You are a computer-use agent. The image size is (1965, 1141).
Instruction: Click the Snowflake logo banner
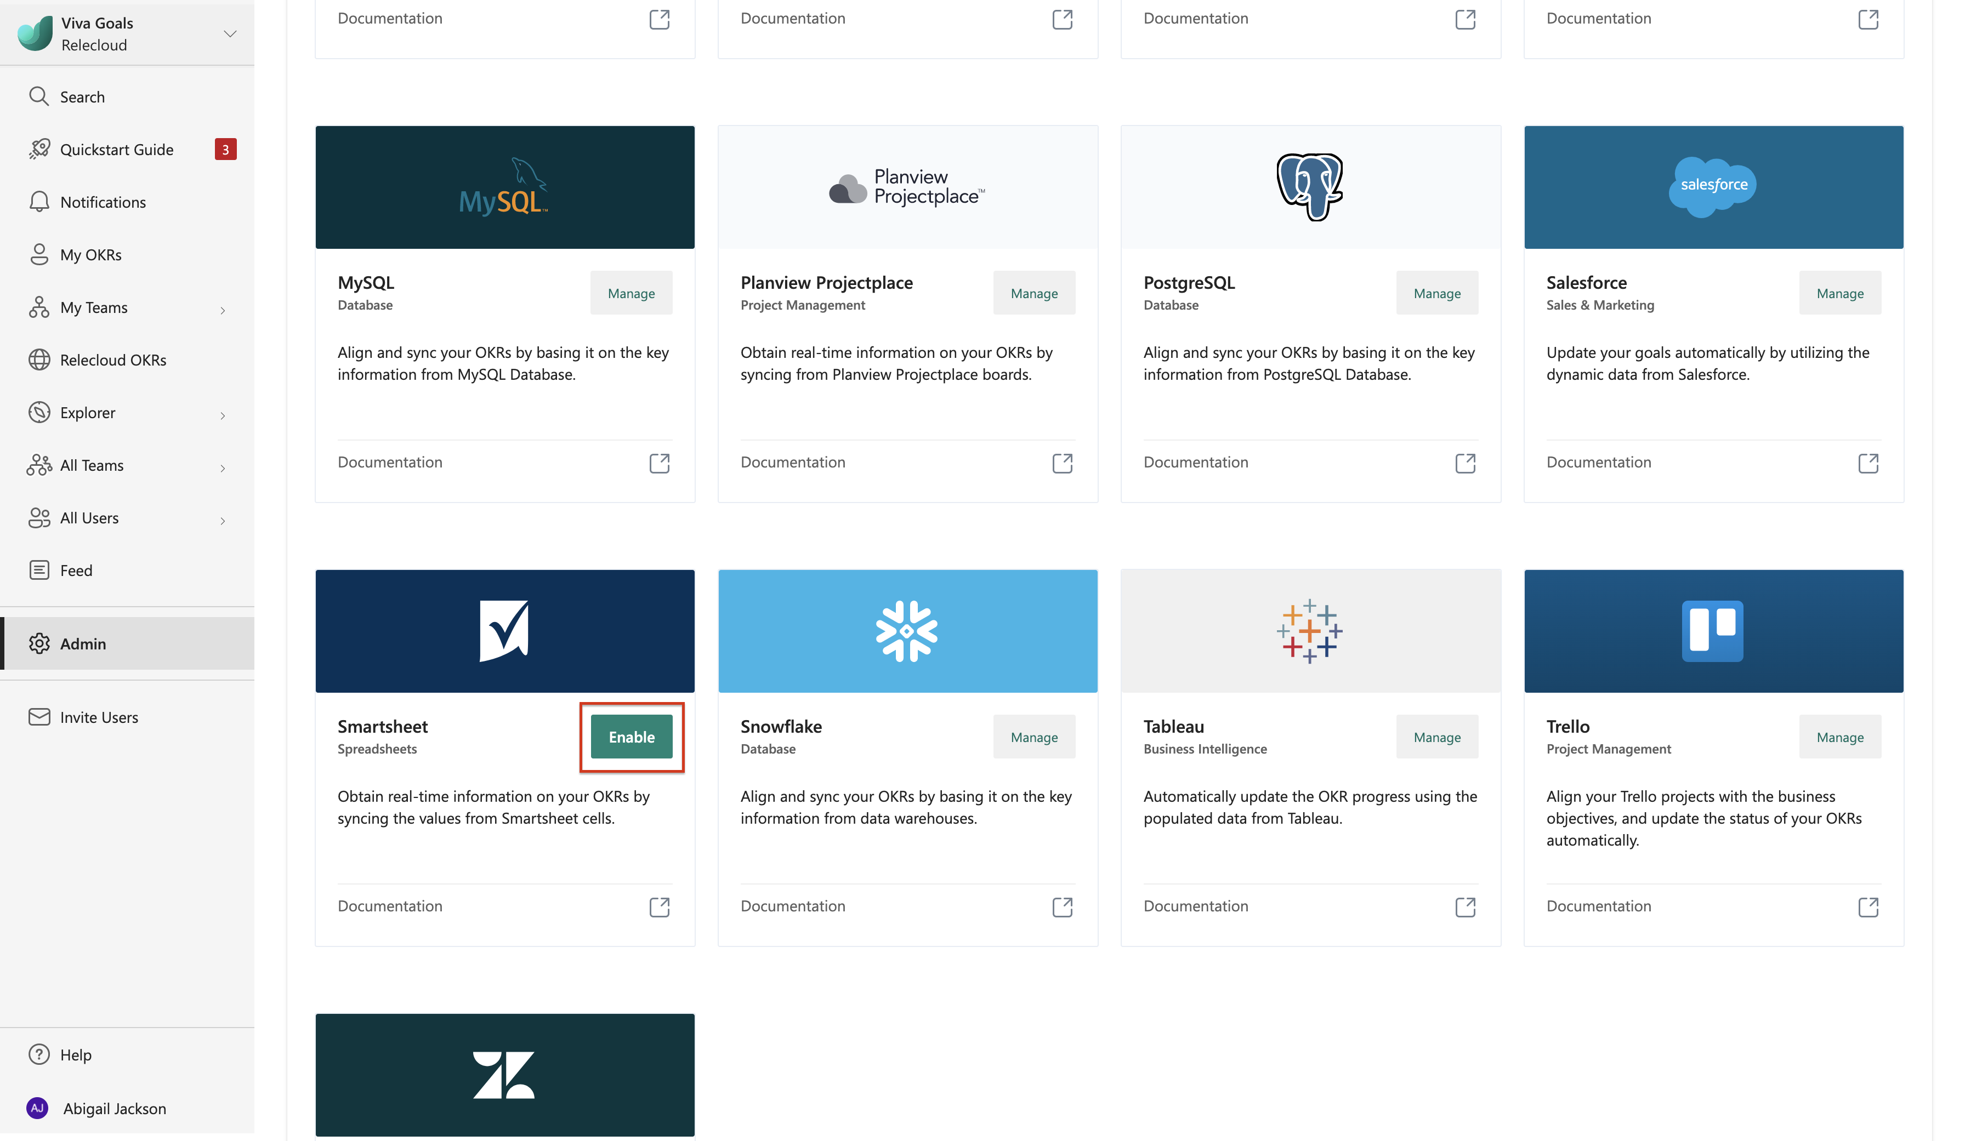point(907,631)
